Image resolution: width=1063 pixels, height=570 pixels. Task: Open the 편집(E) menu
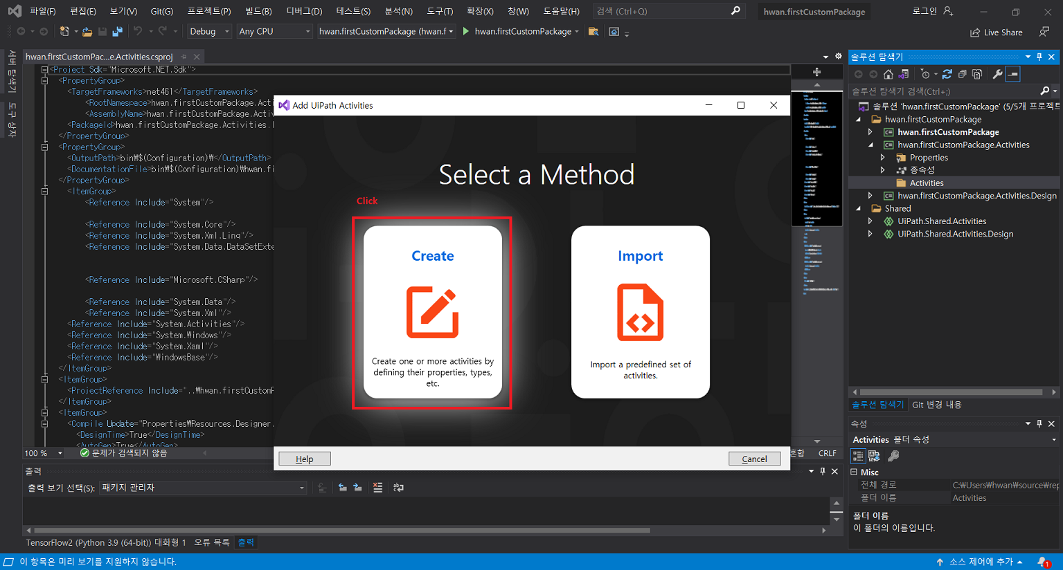point(83,11)
